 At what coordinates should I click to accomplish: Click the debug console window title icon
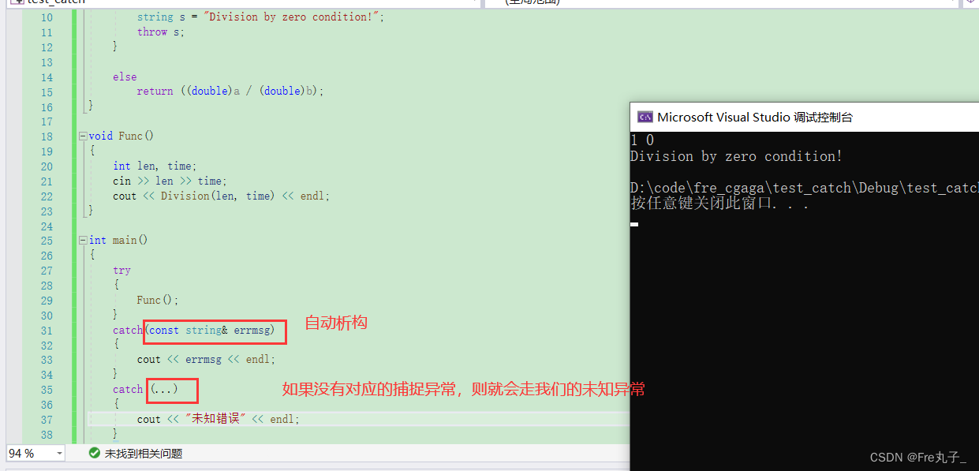[645, 118]
